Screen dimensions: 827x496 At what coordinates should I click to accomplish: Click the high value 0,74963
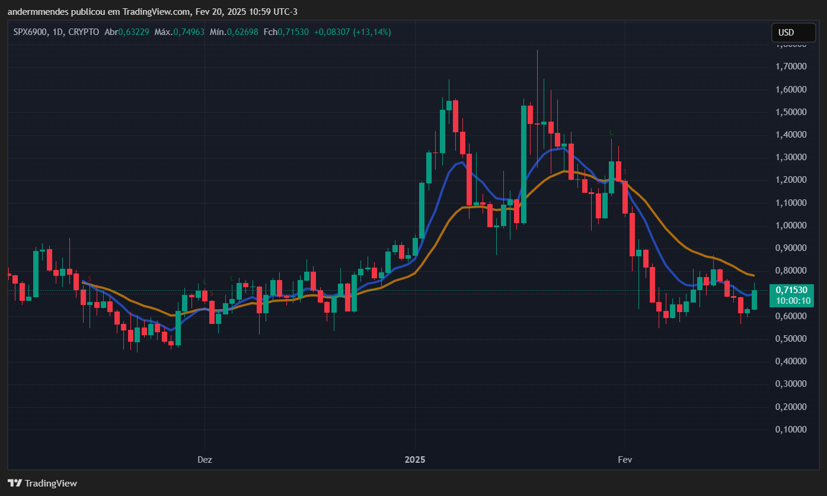coord(190,32)
